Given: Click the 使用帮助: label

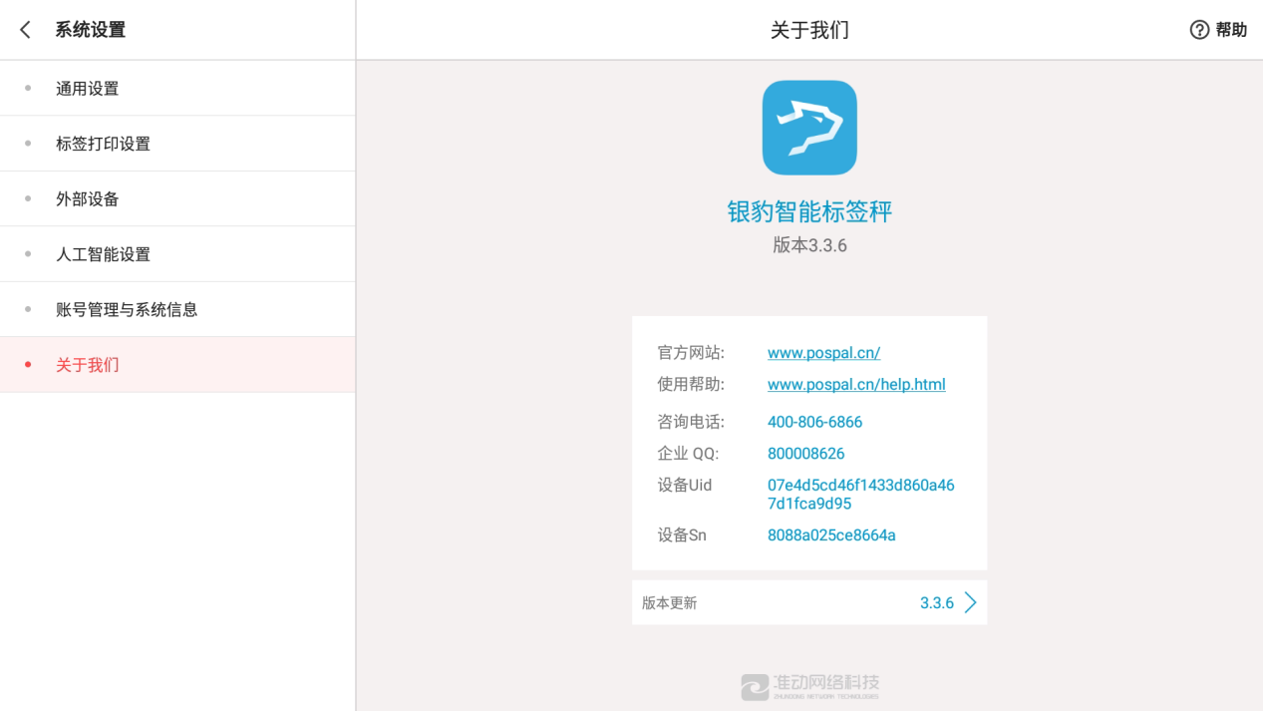Looking at the screenshot, I should (691, 385).
